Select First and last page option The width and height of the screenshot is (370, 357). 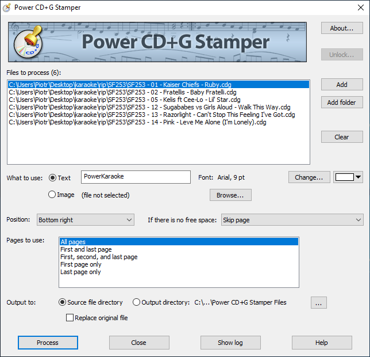coord(179,249)
